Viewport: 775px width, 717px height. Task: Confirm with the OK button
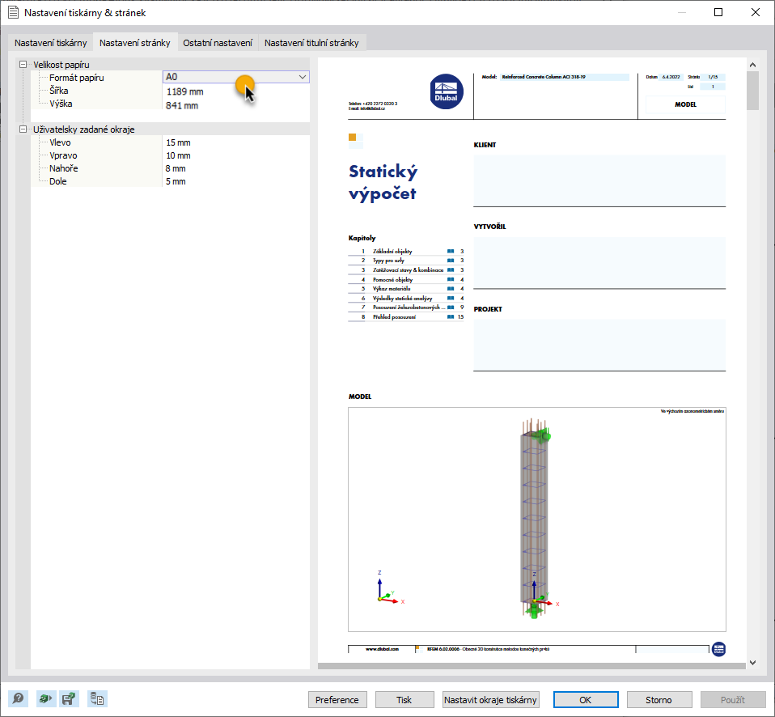point(586,700)
